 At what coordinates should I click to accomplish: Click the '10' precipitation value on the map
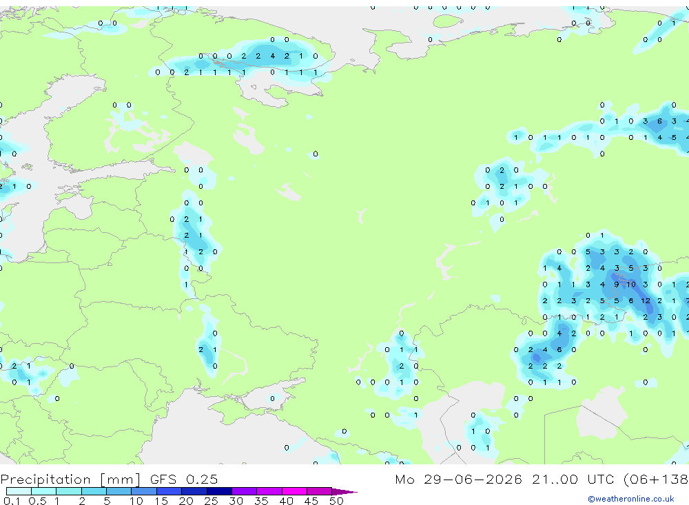(x=631, y=285)
